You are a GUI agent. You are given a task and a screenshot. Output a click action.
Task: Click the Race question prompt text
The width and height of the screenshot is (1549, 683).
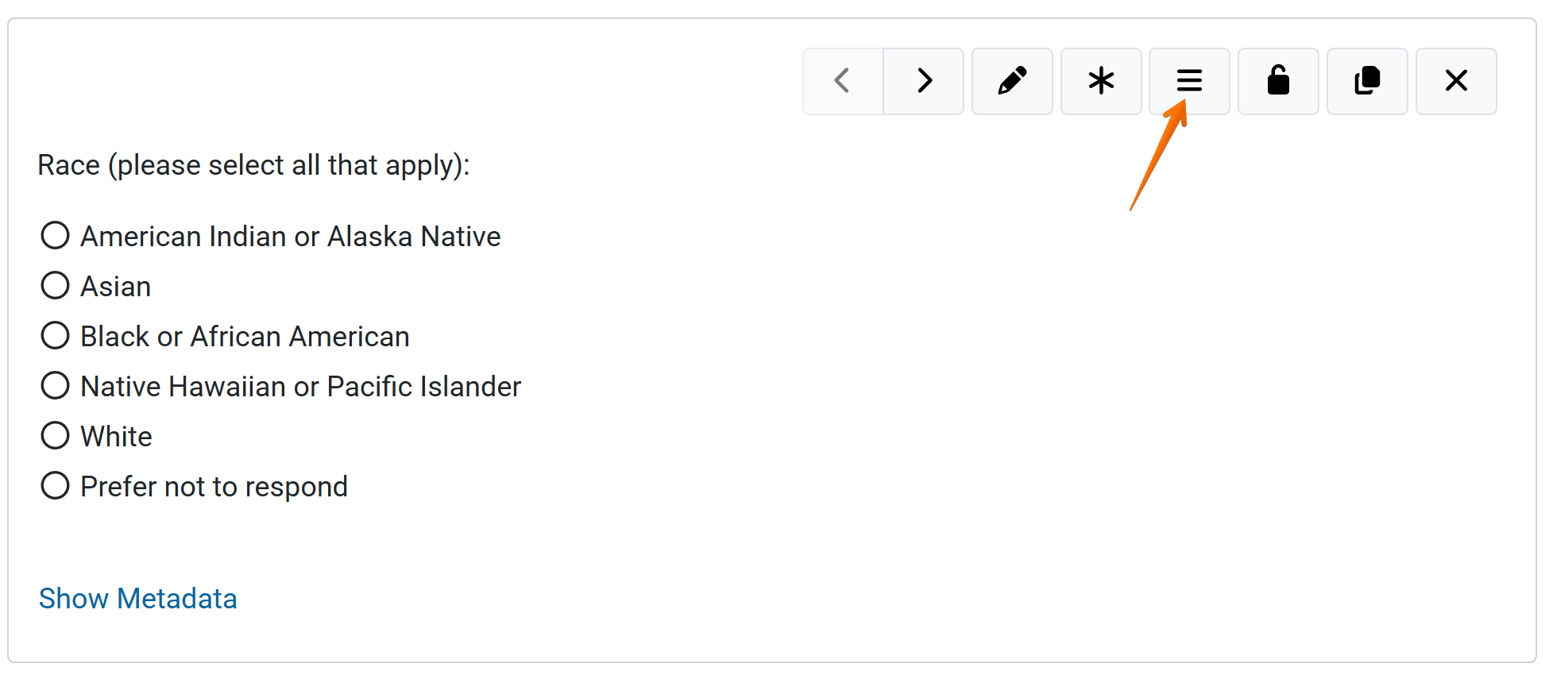pyautogui.click(x=253, y=165)
